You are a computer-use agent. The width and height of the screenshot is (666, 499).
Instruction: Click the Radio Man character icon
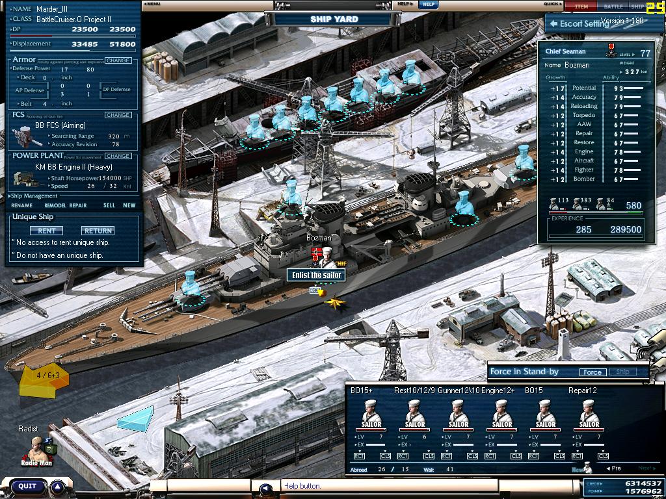point(38,450)
